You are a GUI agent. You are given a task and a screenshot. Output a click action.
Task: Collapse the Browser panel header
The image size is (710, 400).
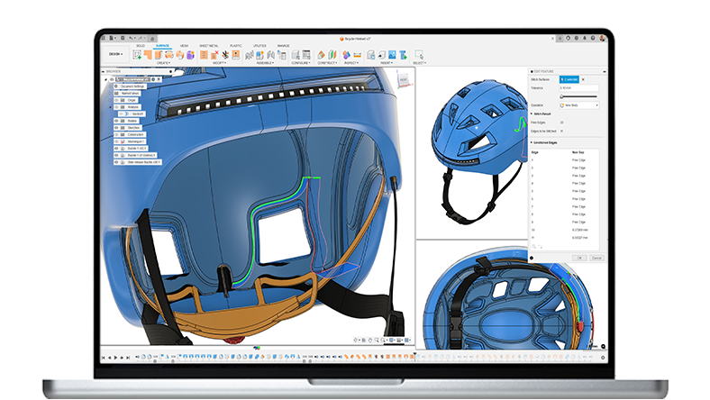click(103, 71)
